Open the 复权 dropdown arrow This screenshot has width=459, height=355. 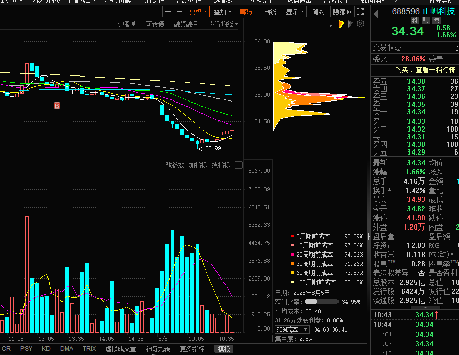pyautogui.click(x=205, y=12)
